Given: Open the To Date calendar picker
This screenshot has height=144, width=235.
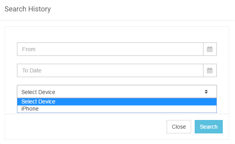Looking at the screenshot, I should pos(210,70).
